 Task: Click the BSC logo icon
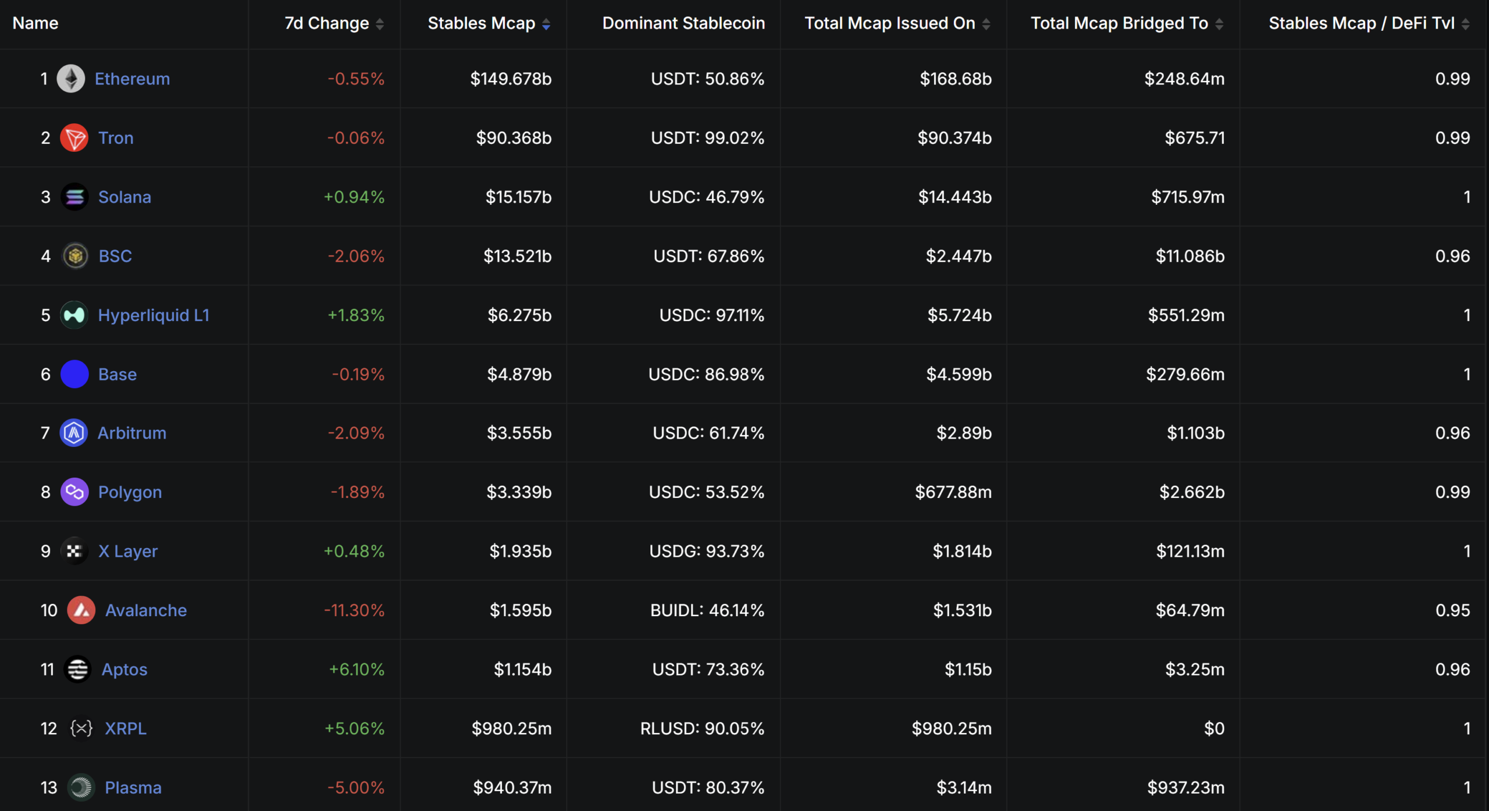coord(75,256)
